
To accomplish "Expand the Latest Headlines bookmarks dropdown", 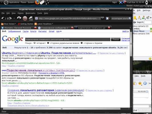I will point(44,24).
